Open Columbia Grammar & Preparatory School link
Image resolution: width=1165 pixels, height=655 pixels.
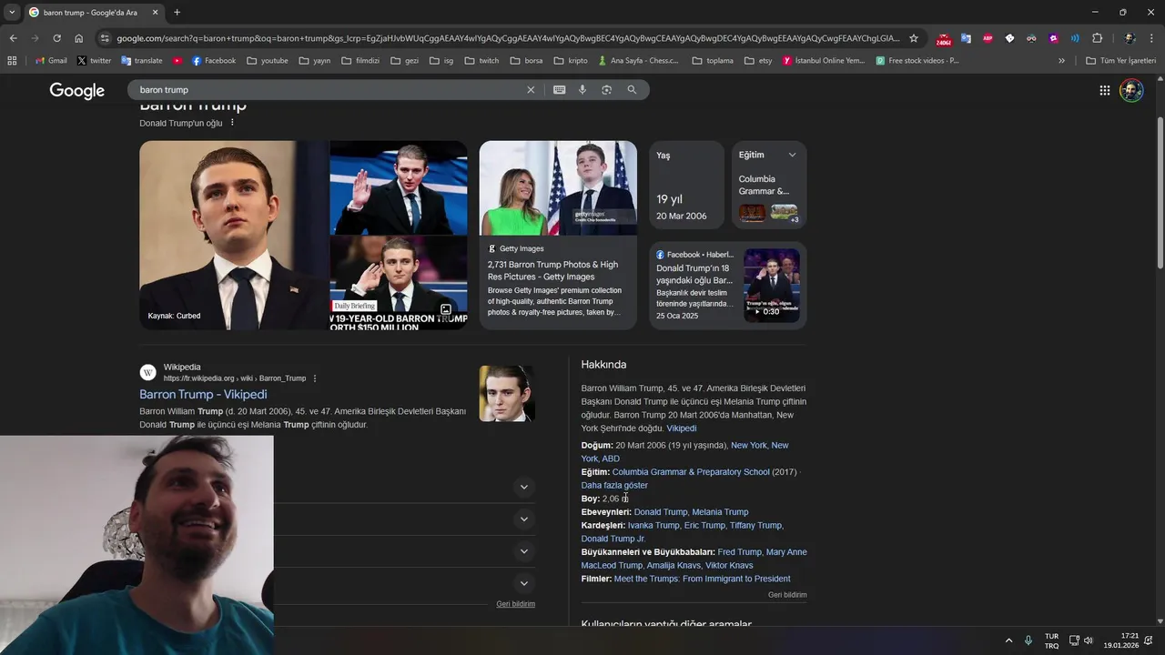[691, 472]
